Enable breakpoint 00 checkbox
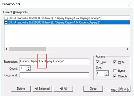 [6, 18]
